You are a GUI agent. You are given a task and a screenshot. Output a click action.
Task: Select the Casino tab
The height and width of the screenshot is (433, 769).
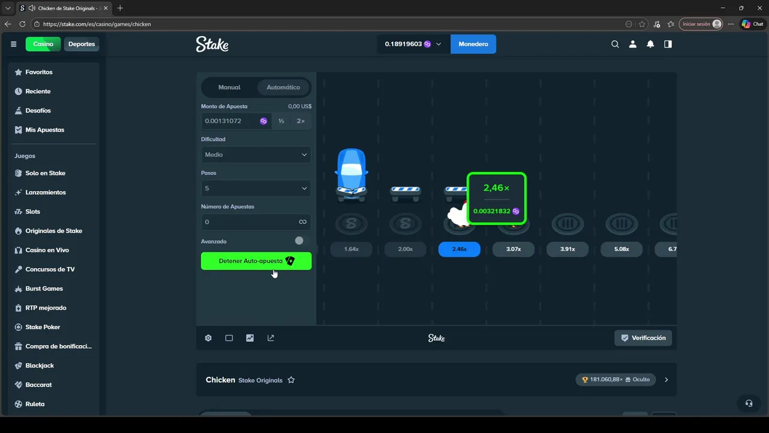coord(43,44)
